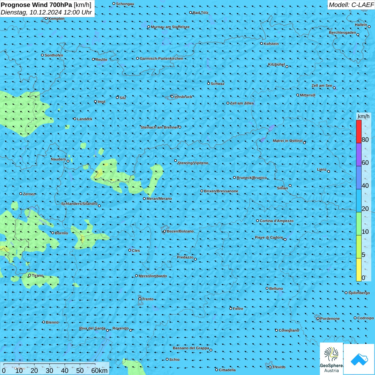Click the Mittersill label
The height and width of the screenshot is (375, 375).
point(307,95)
